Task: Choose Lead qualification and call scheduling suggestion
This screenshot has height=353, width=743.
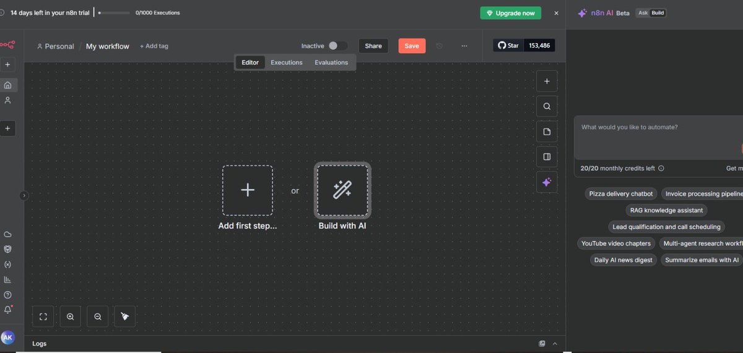Action: click(x=666, y=227)
